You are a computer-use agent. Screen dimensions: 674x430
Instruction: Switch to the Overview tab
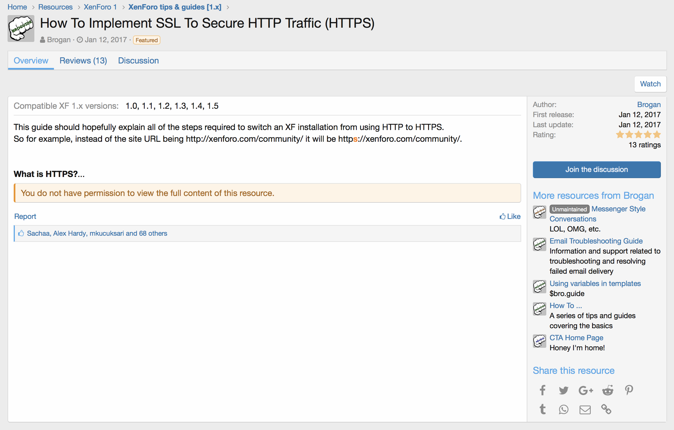[31, 60]
